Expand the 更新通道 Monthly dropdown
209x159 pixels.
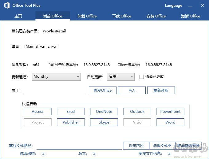point(56,77)
